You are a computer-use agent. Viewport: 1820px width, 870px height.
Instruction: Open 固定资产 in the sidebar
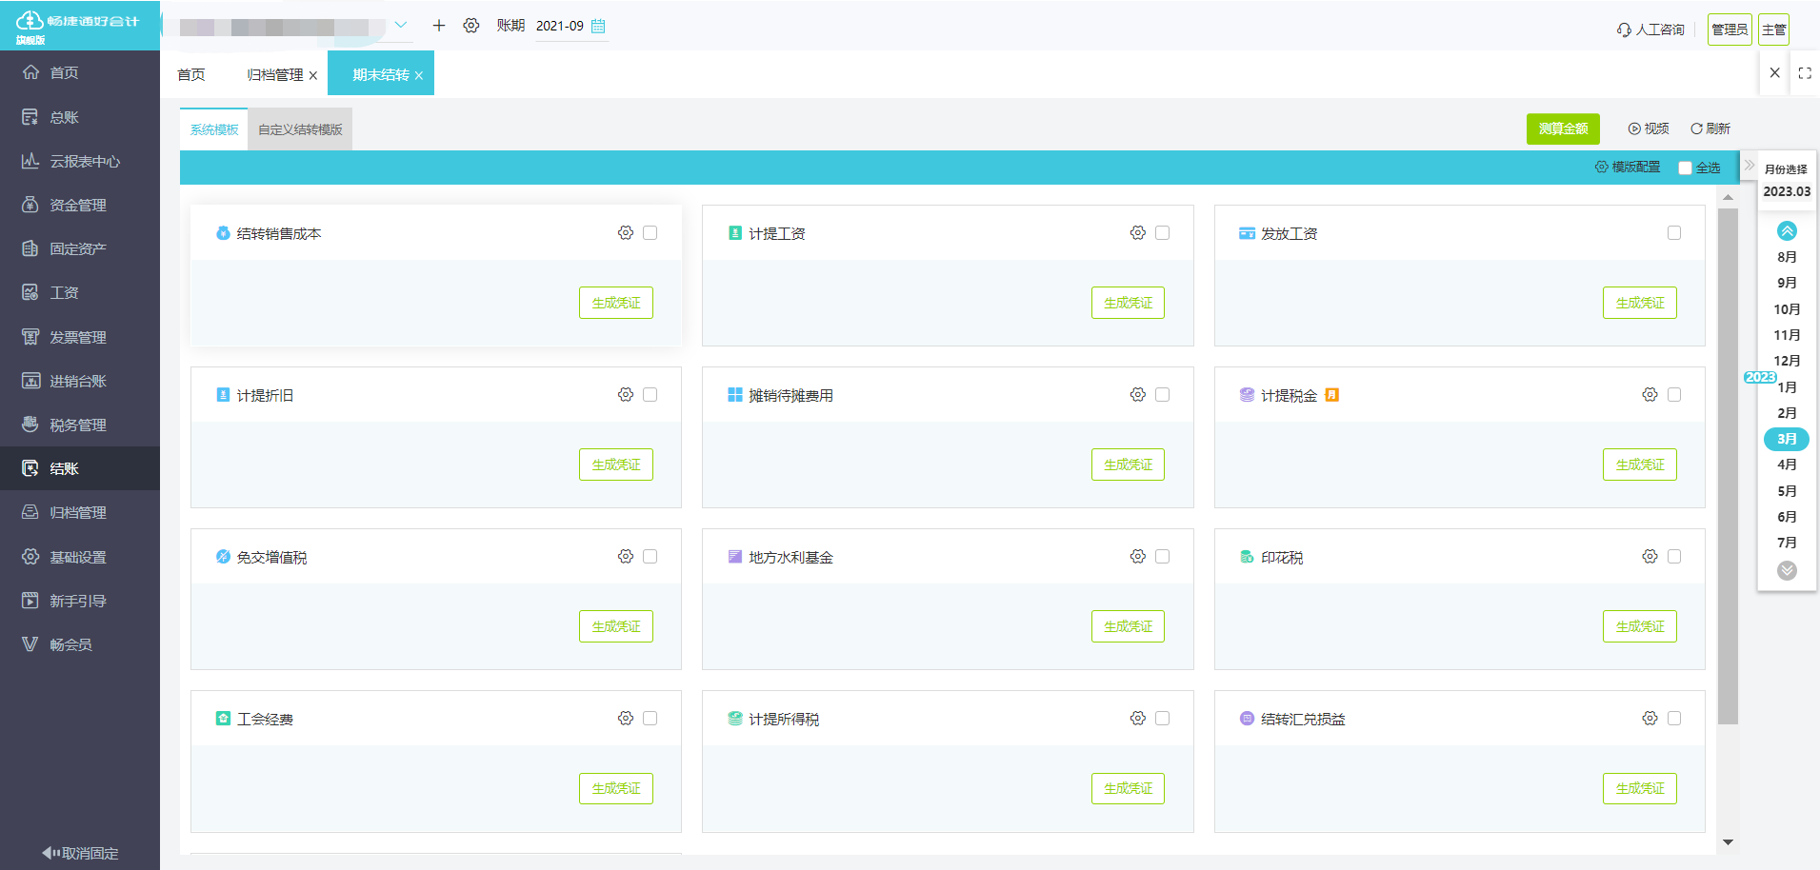pyautogui.click(x=80, y=248)
